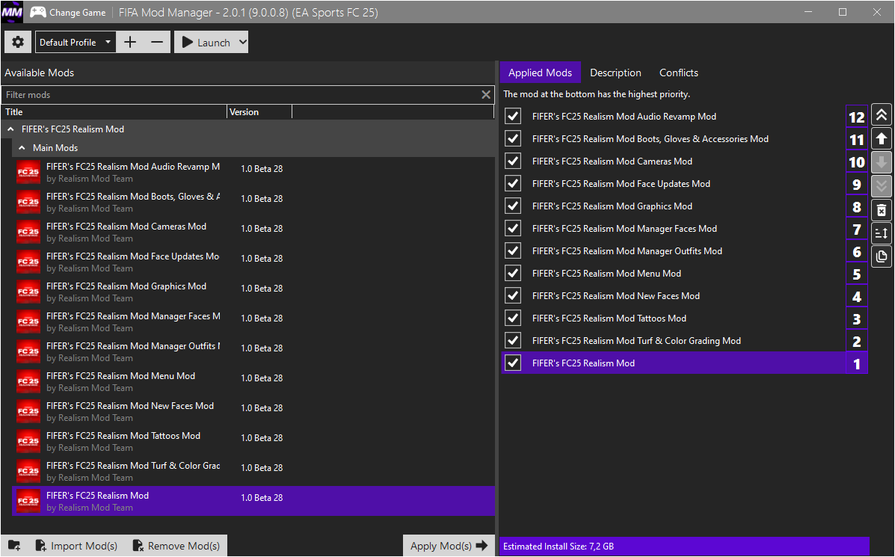Expand the Launch options dropdown arrow
895x557 pixels.
click(x=242, y=43)
